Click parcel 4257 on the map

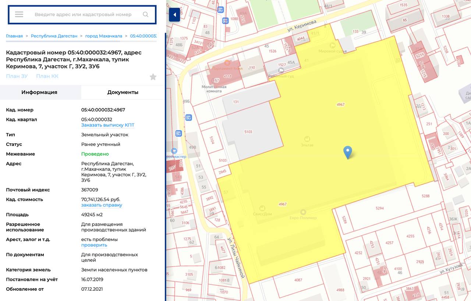click(389, 243)
